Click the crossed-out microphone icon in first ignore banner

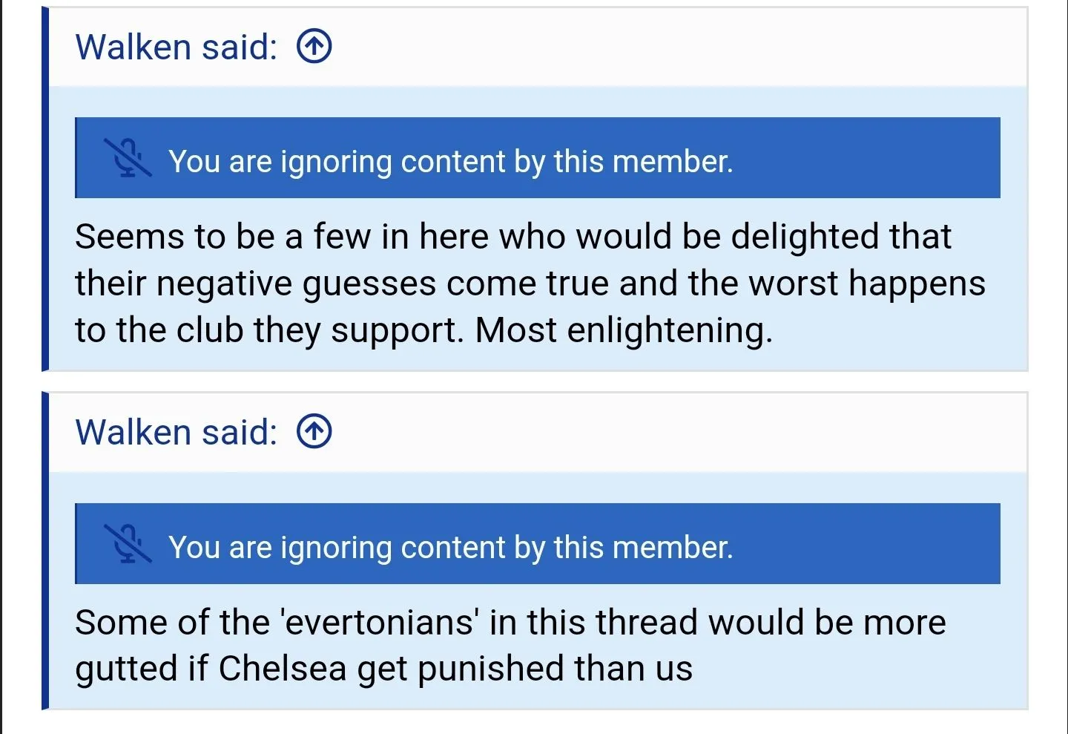coord(128,158)
